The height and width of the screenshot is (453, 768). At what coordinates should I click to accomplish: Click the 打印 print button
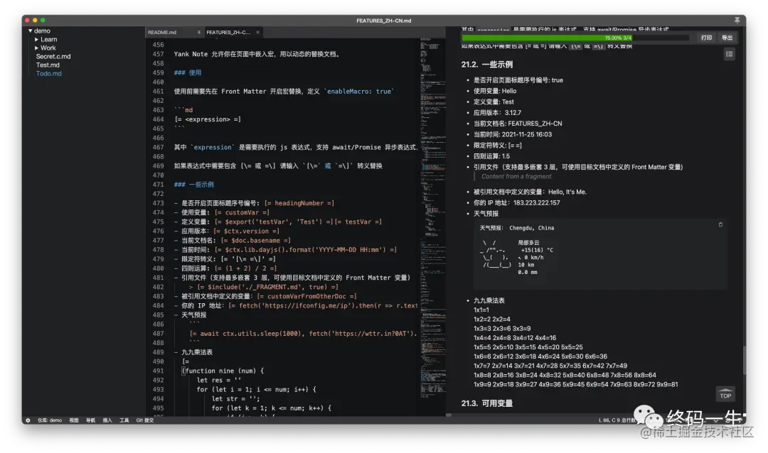[706, 38]
